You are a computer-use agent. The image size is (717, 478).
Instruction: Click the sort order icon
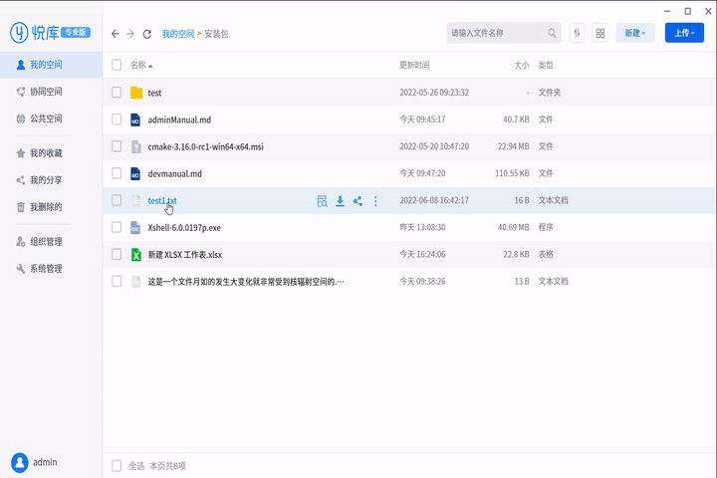577,33
